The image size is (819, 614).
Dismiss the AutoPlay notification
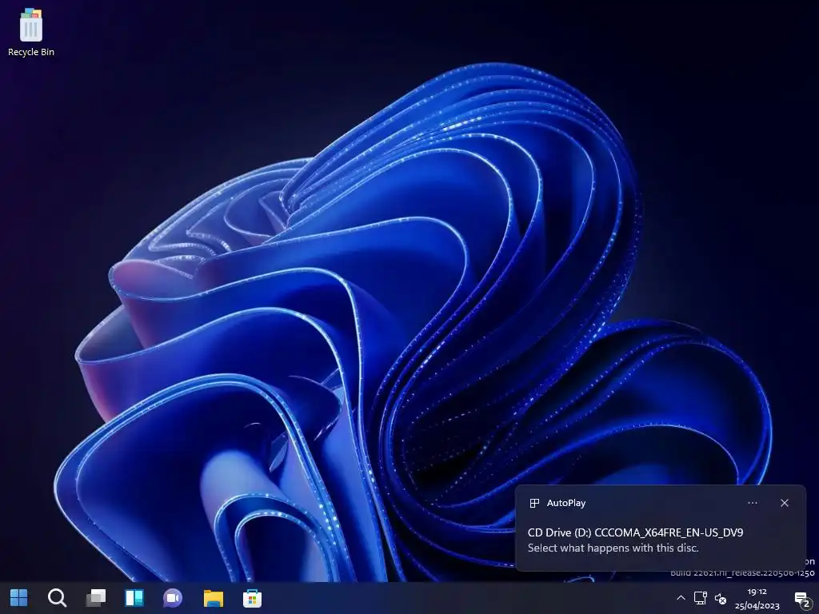coord(785,503)
